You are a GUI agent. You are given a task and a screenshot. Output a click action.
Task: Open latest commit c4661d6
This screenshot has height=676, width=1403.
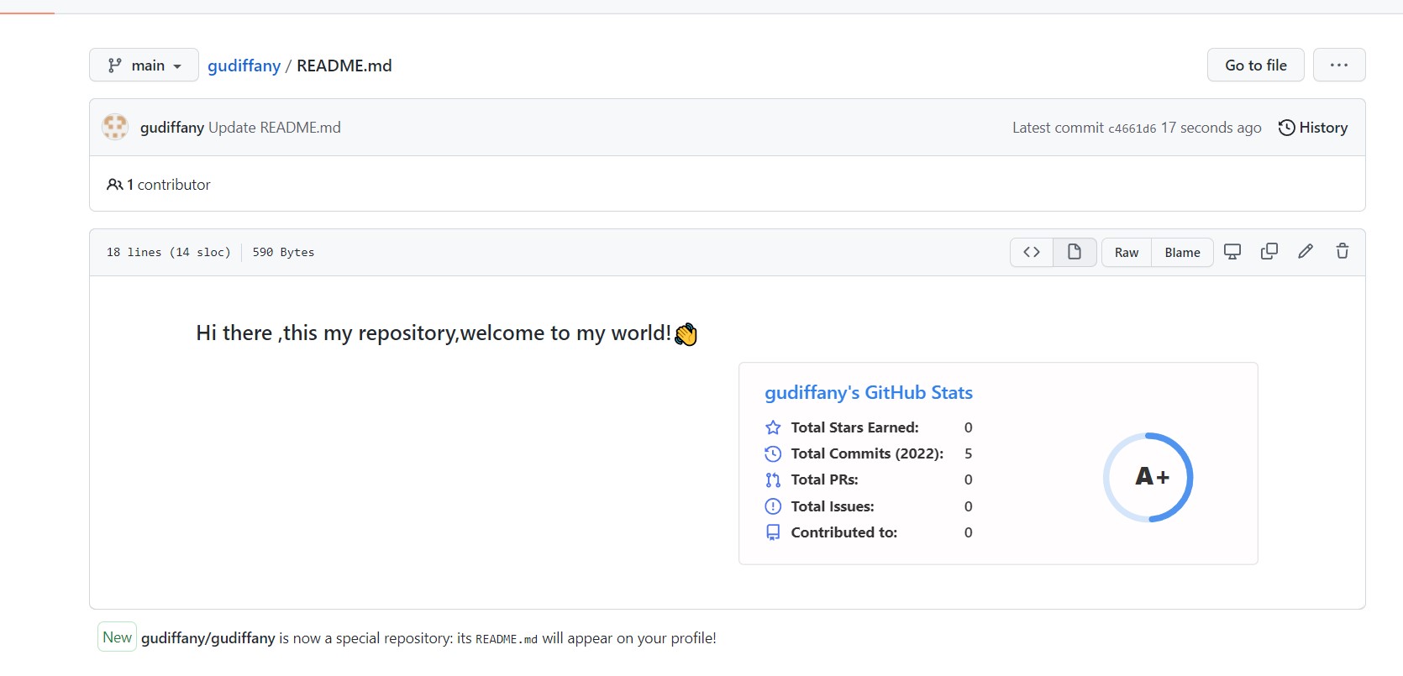(1132, 128)
